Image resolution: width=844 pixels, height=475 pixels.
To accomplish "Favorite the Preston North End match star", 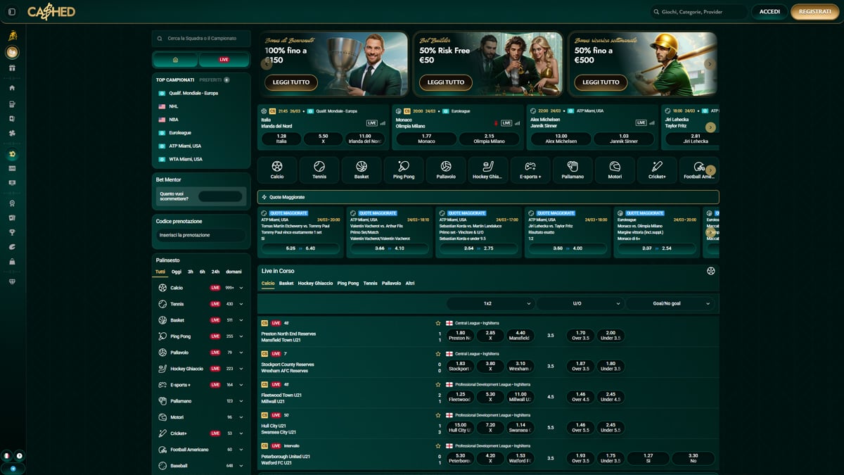I will point(438,323).
